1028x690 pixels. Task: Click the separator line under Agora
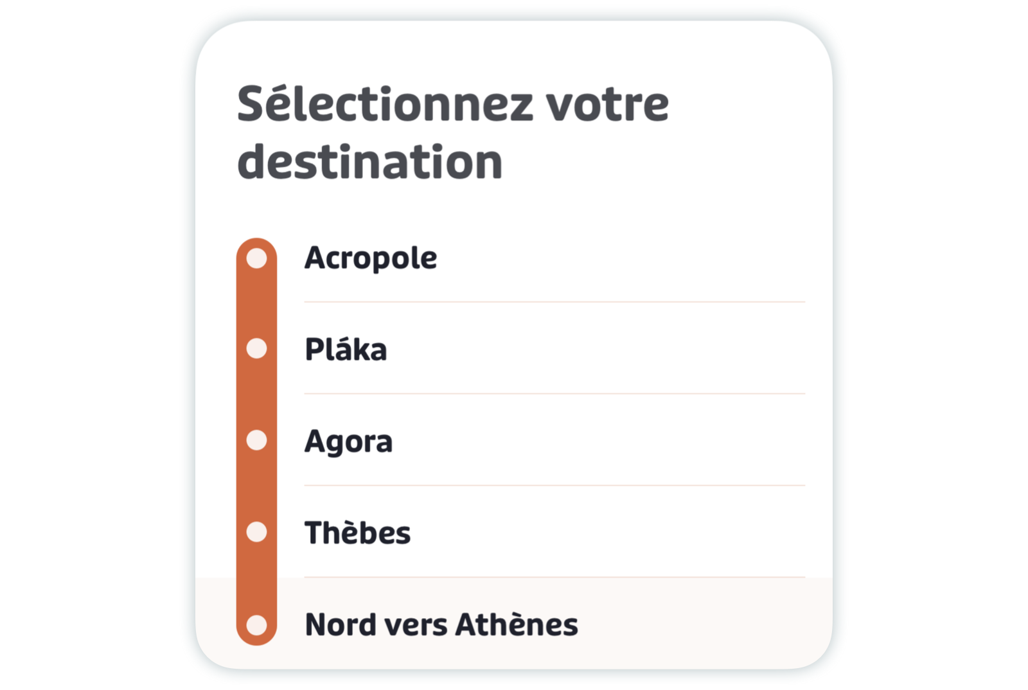tap(554, 485)
